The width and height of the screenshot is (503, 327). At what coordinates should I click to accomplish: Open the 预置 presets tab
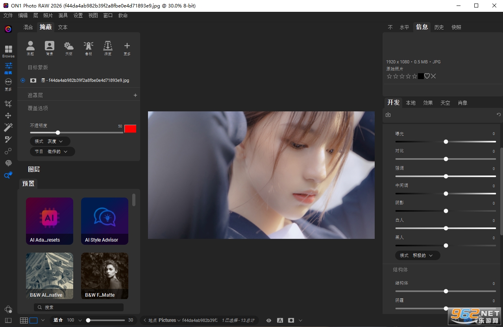28,183
